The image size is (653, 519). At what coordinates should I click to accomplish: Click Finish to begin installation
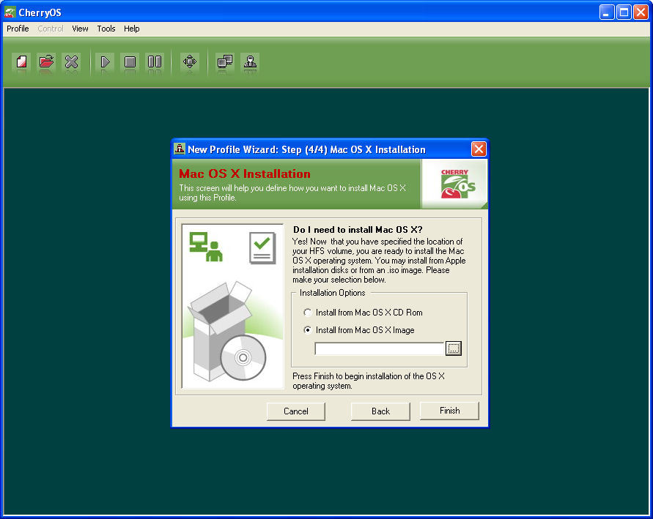(449, 411)
